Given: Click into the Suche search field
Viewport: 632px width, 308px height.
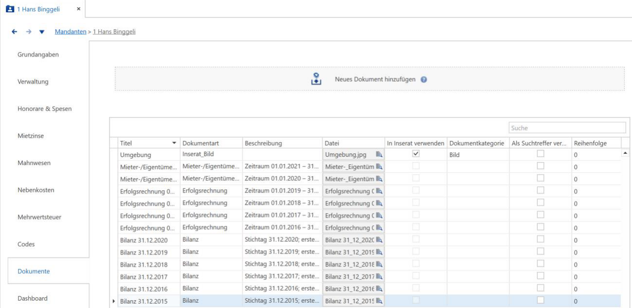Looking at the screenshot, I should coord(567,128).
